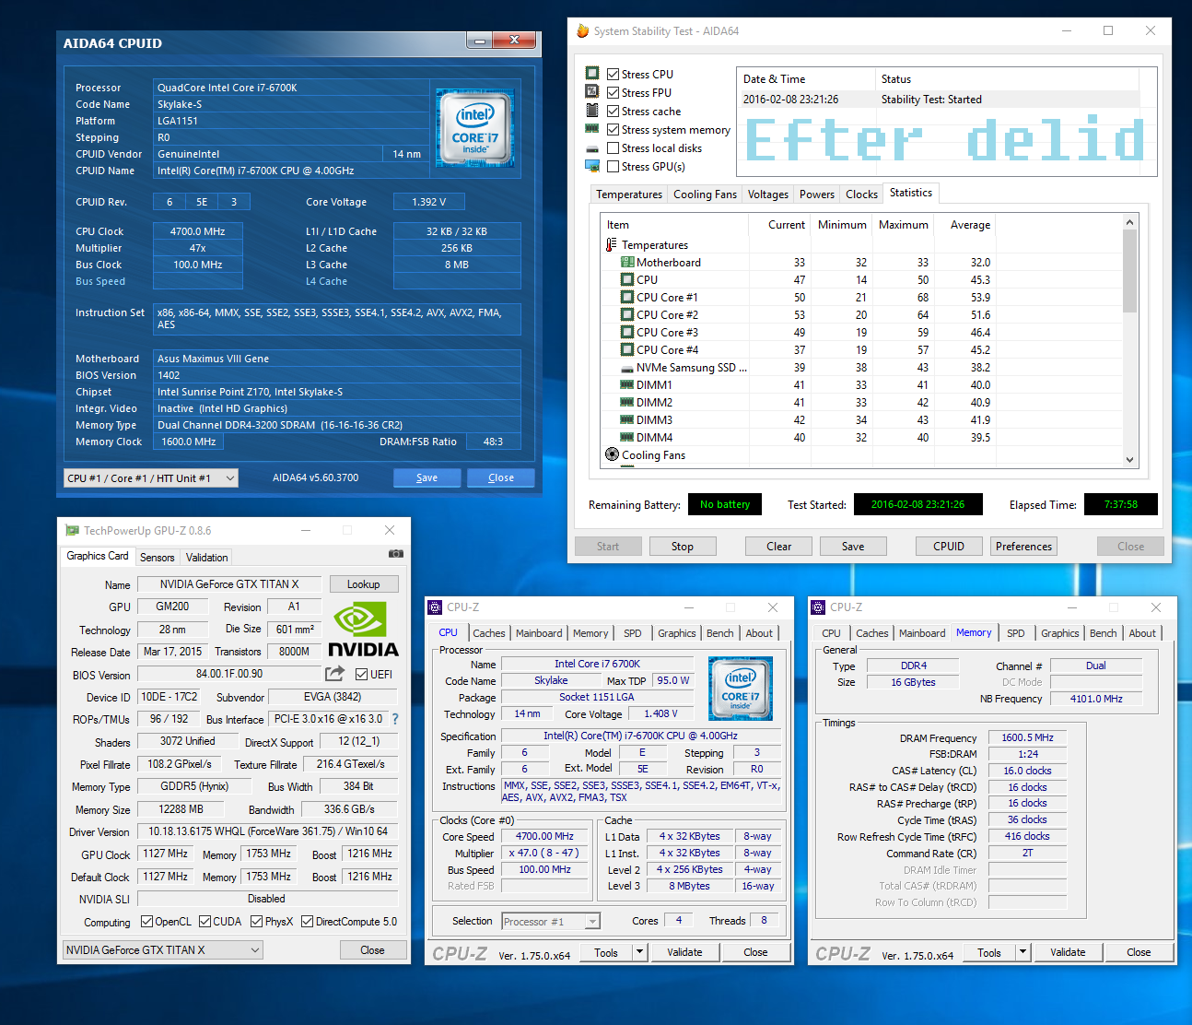Screen dimensions: 1192x1025
Task: Toggle the DirectCompute 5.0 checkbox
Action: [x=307, y=921]
